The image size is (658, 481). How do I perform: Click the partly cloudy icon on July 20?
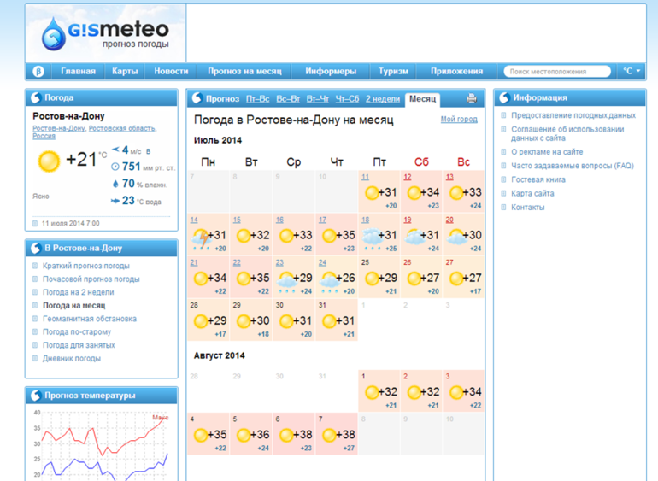click(x=456, y=236)
